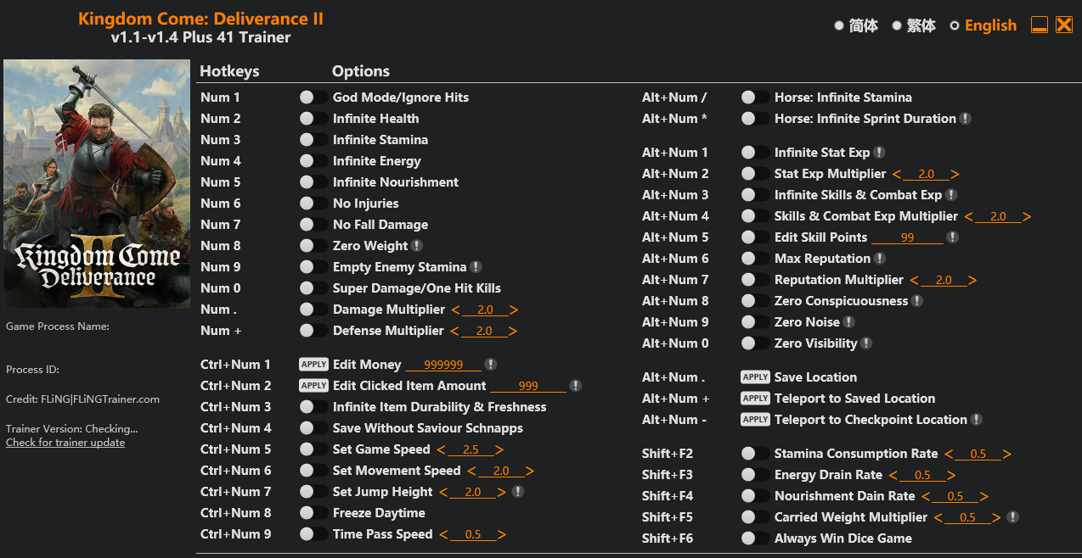Increase Nourishment Dain Rate value
This screenshot has width=1082, height=558.
(x=984, y=497)
